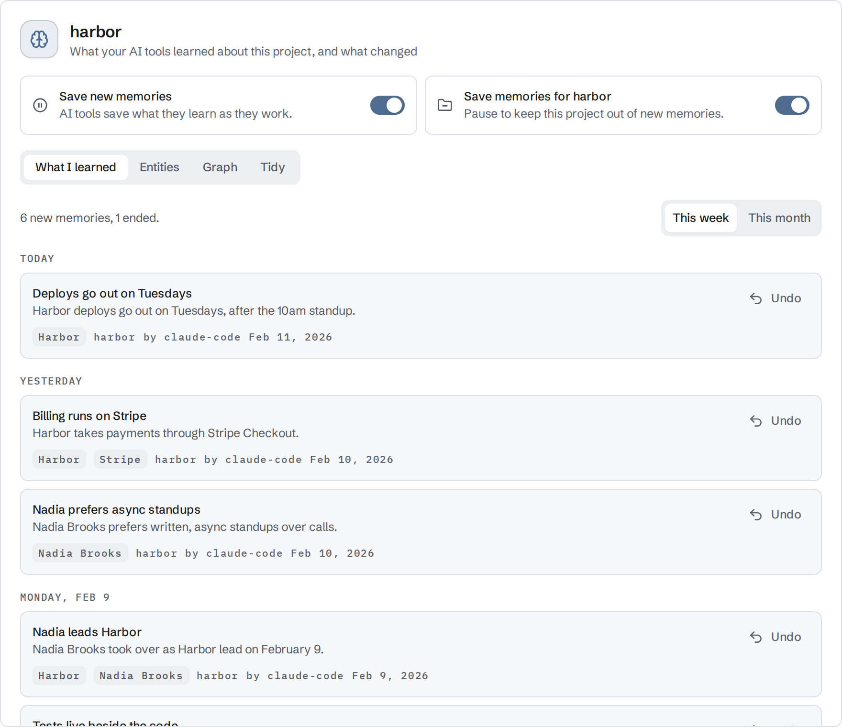Screen dimensions: 842x727
Task: Open the Graph tab
Action: tap(220, 167)
